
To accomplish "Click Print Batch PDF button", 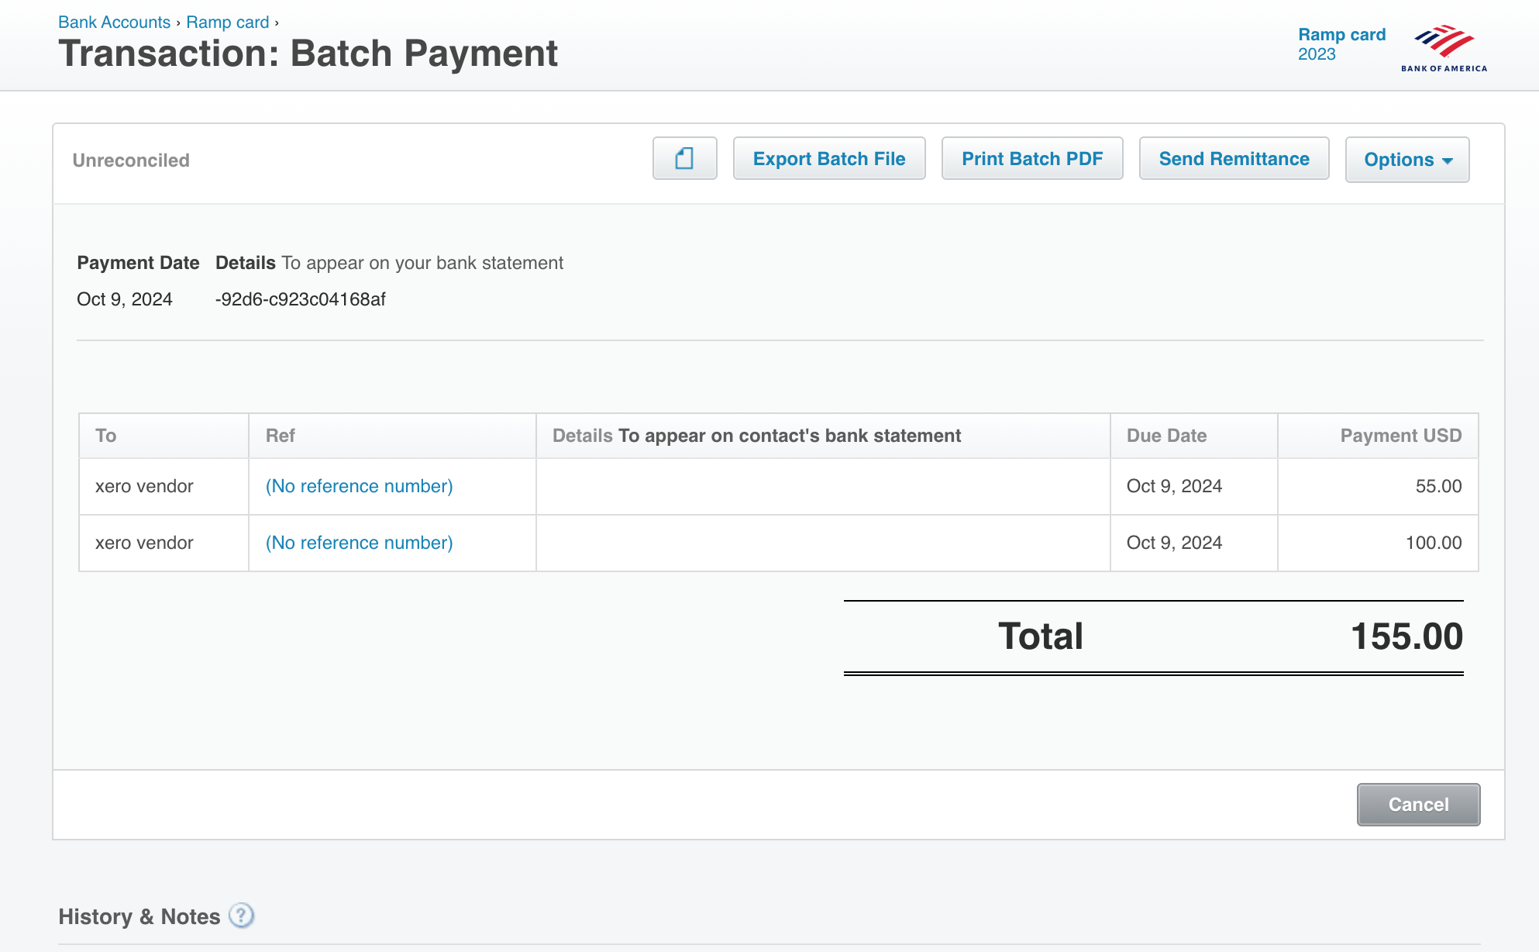I will point(1032,158).
